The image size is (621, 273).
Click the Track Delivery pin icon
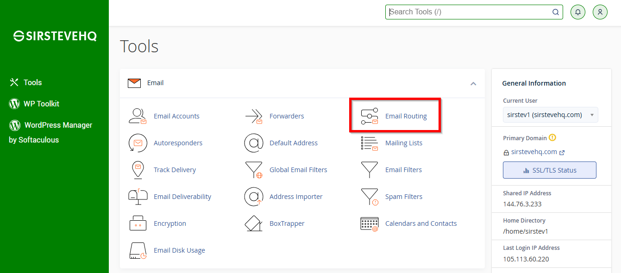click(138, 170)
